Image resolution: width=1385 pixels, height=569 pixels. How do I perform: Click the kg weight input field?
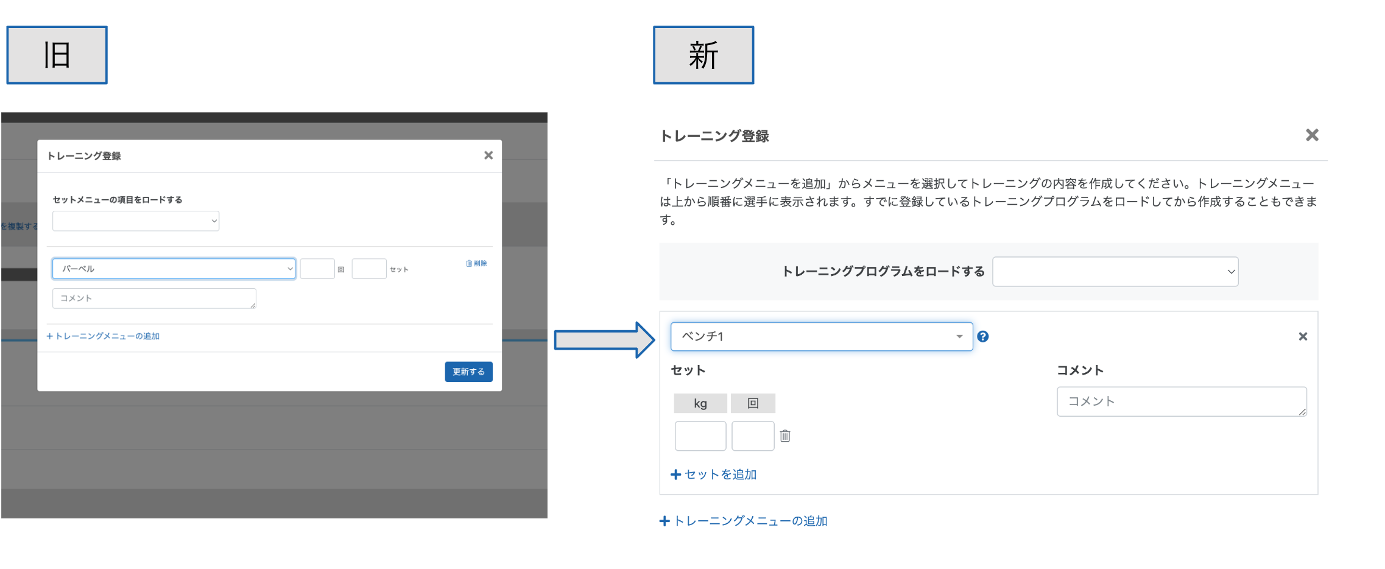(x=700, y=436)
